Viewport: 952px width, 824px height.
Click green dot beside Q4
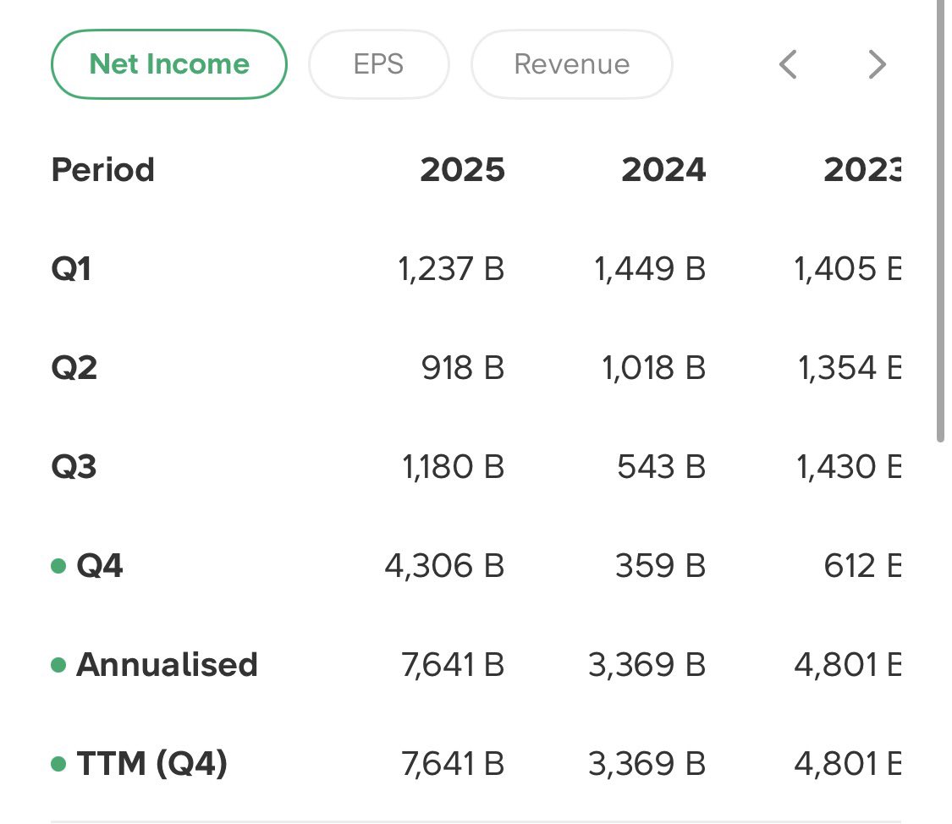click(58, 566)
